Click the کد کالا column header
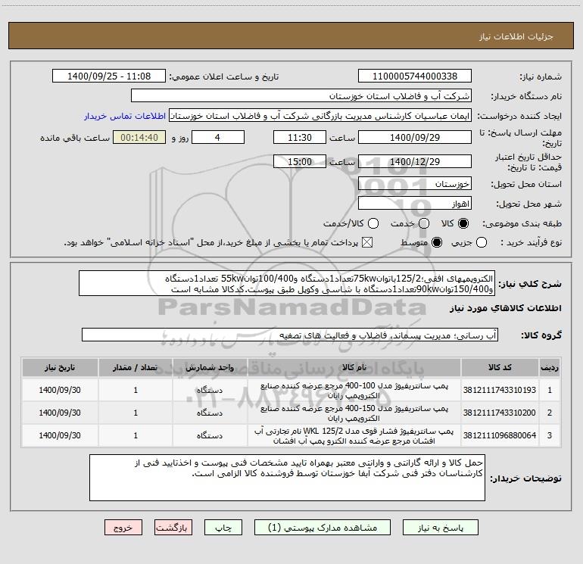Viewport: 583px width, 564px height. click(500, 367)
